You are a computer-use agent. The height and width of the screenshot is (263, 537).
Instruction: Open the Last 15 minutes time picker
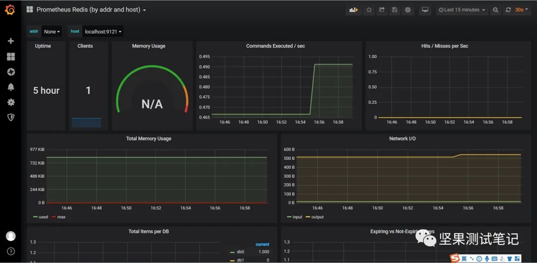[x=462, y=10]
